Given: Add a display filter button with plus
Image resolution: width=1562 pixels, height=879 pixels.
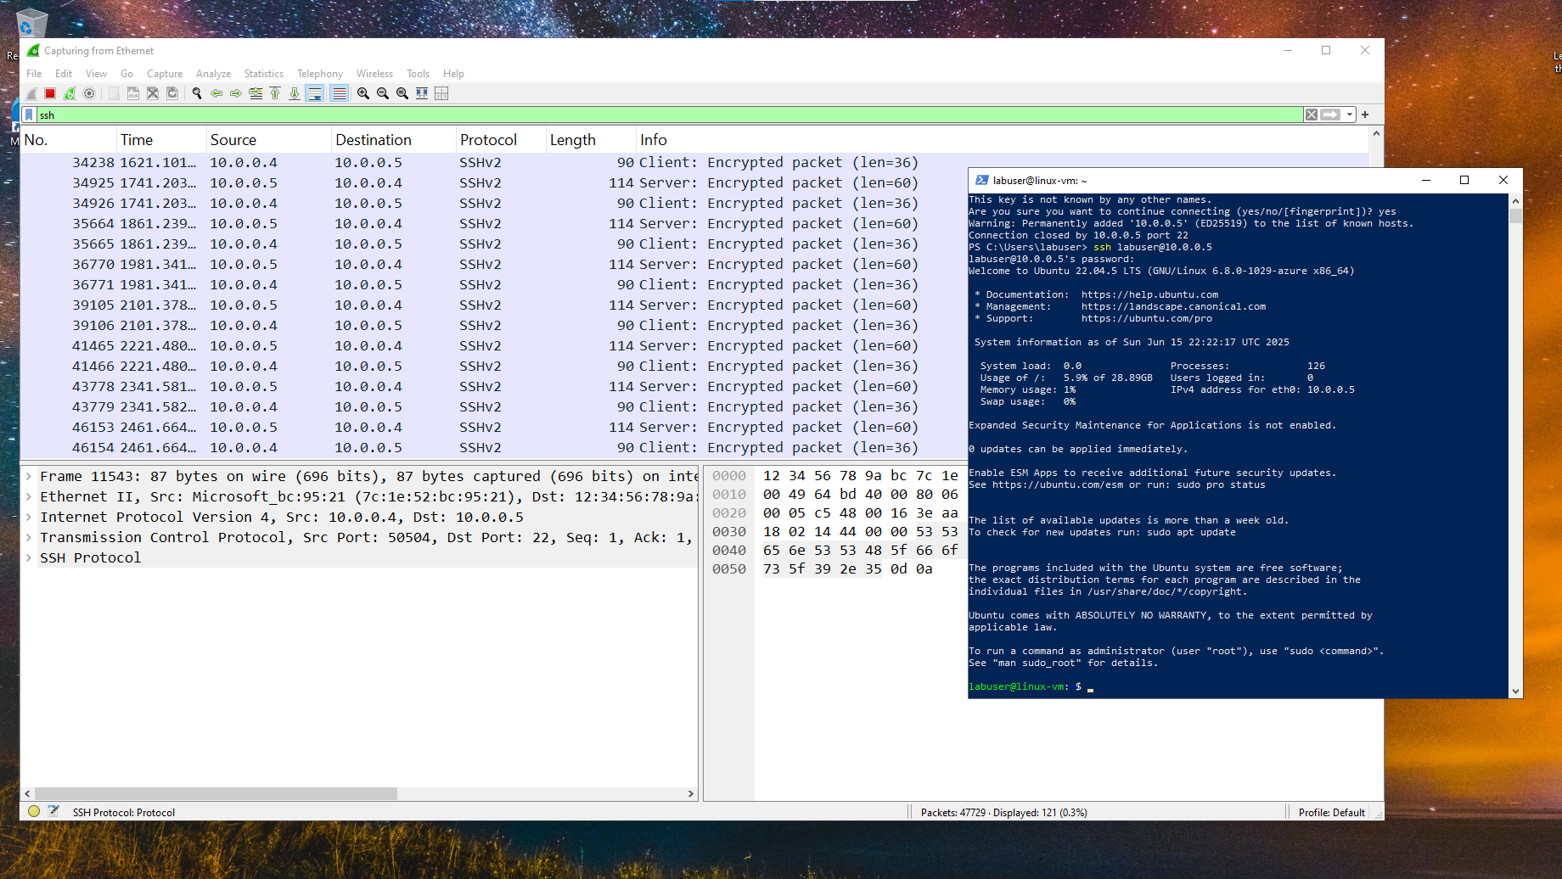Looking at the screenshot, I should click(1365, 115).
